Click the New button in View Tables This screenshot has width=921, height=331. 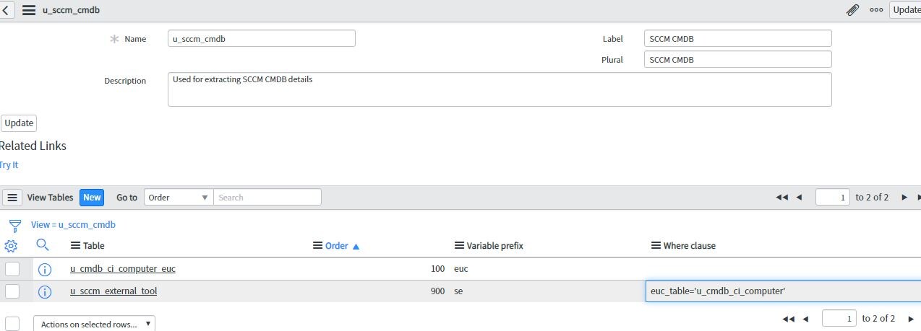[92, 197]
